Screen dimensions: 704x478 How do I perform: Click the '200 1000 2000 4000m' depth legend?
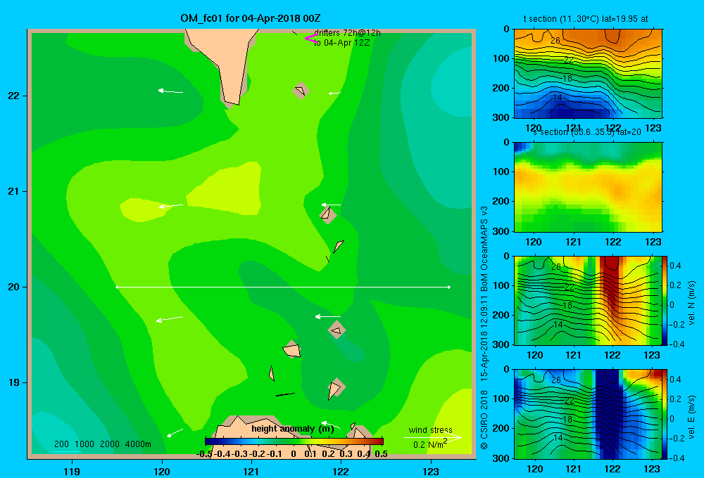[102, 444]
